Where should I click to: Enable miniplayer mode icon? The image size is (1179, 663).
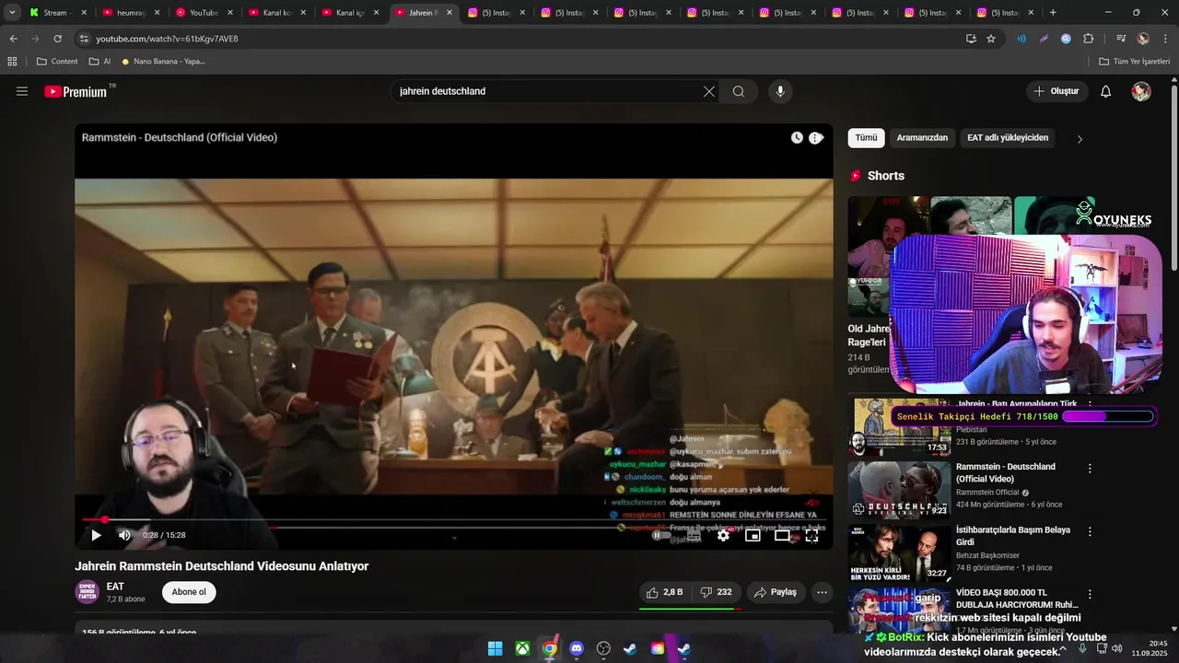point(753,535)
